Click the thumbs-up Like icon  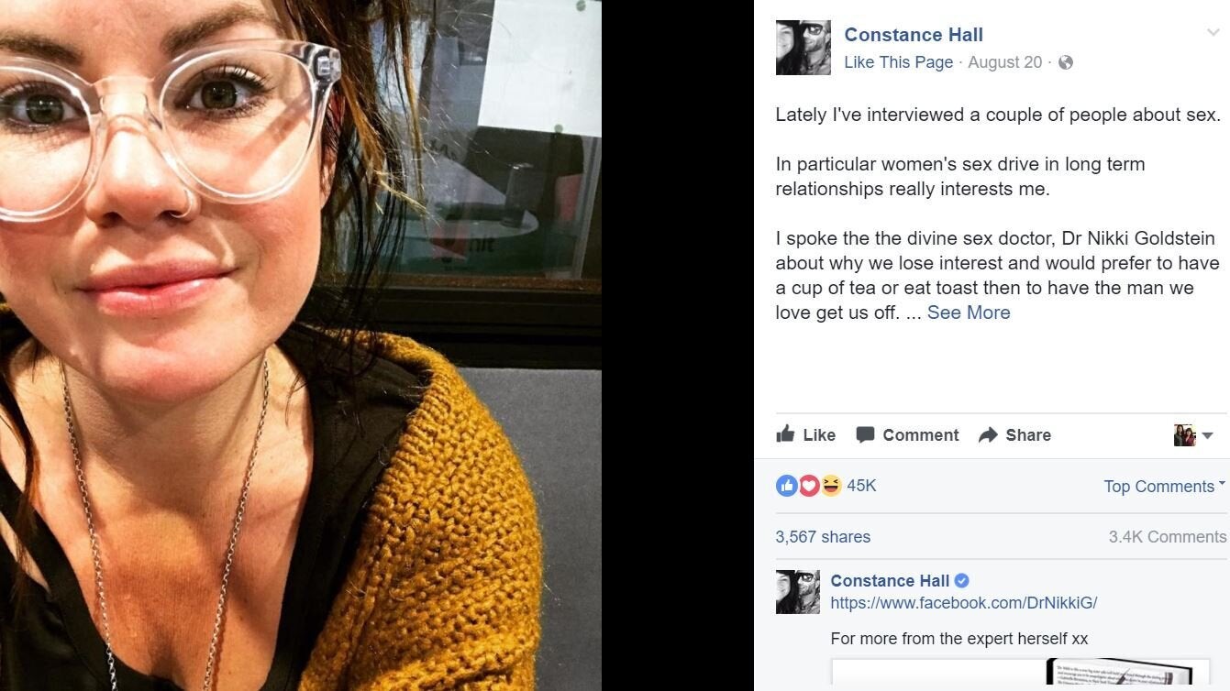(x=785, y=434)
